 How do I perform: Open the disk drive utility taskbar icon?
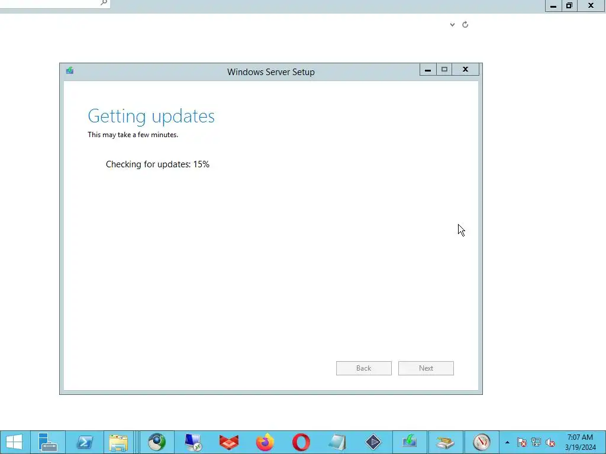pyautogui.click(x=446, y=442)
